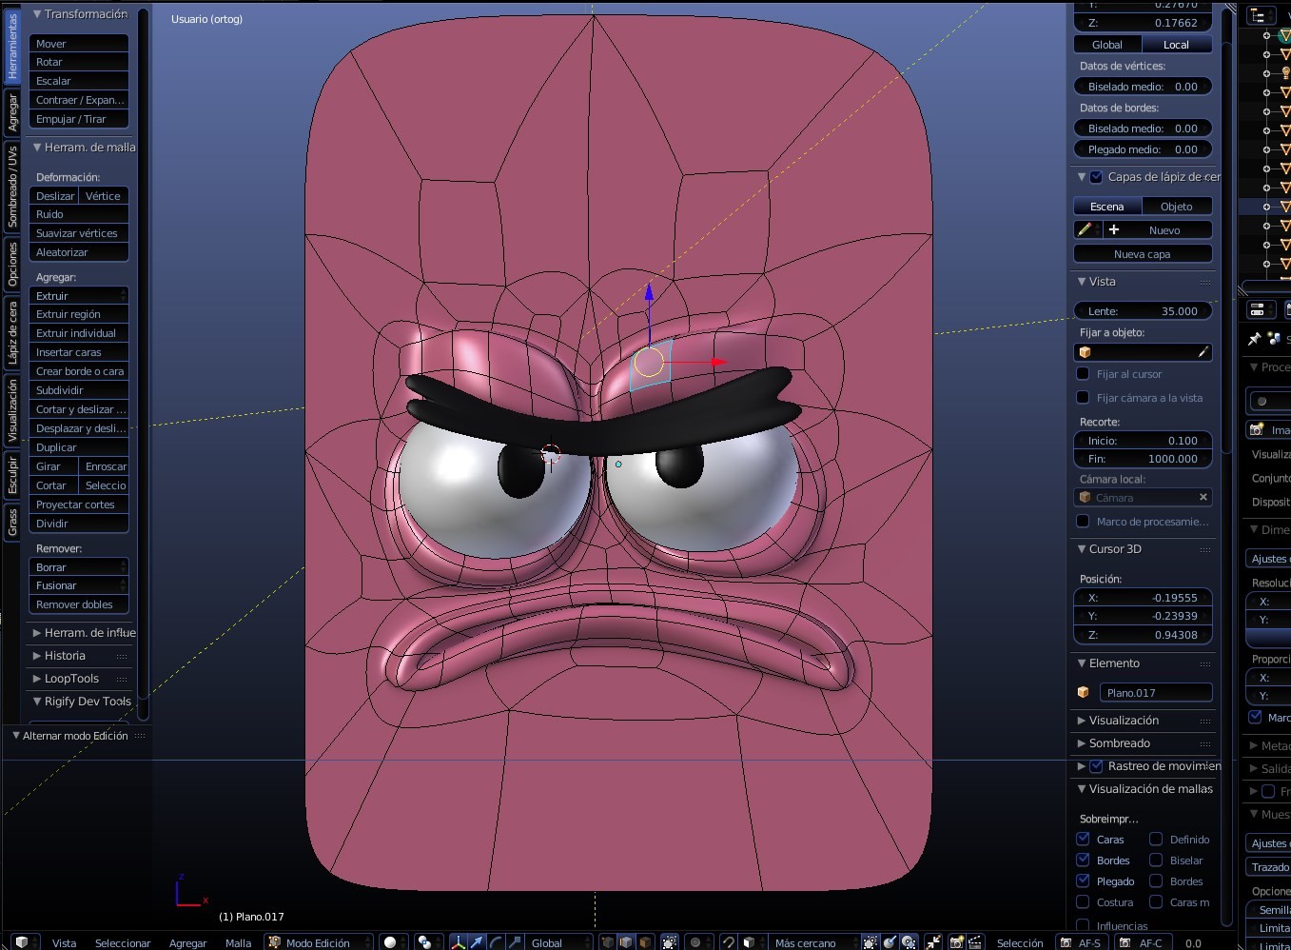
Task: Open the Malla menu
Action: point(238,943)
